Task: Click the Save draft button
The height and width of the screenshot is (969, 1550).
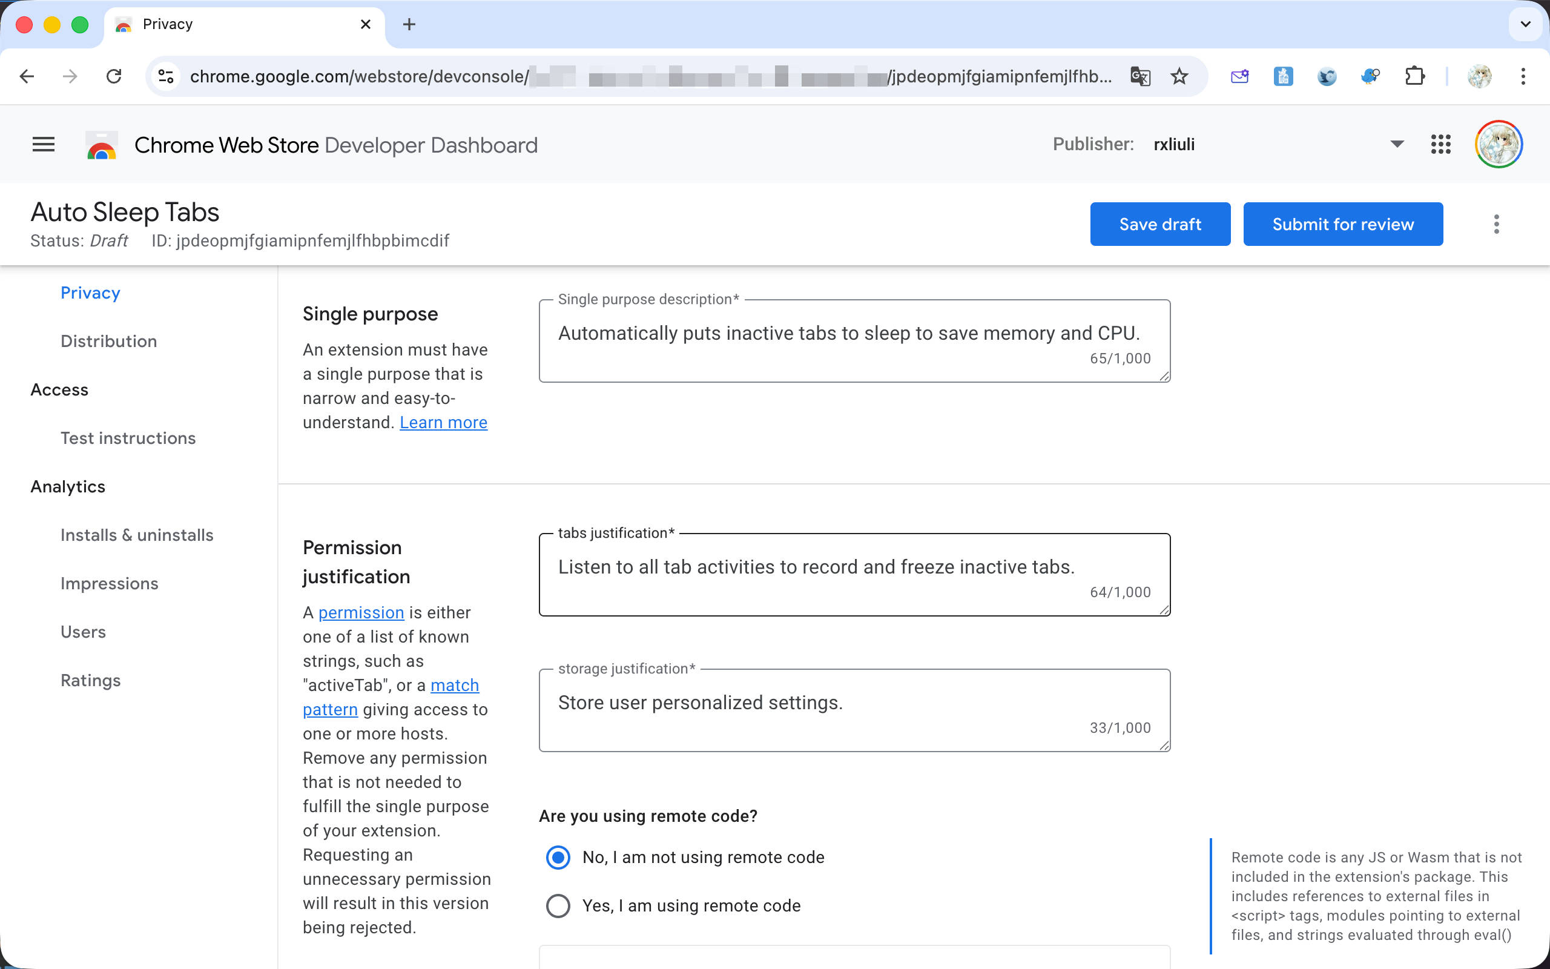Action: (x=1160, y=224)
